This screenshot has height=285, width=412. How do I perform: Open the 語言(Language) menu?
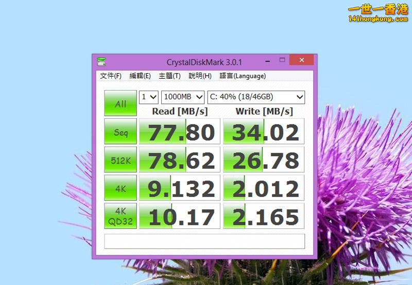pyautogui.click(x=243, y=76)
